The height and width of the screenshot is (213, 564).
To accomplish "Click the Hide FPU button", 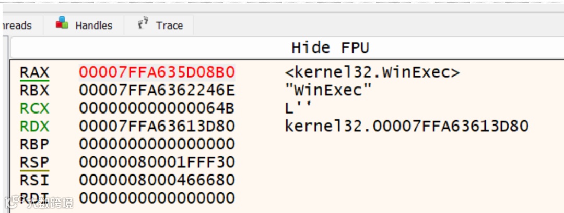I will coord(330,48).
